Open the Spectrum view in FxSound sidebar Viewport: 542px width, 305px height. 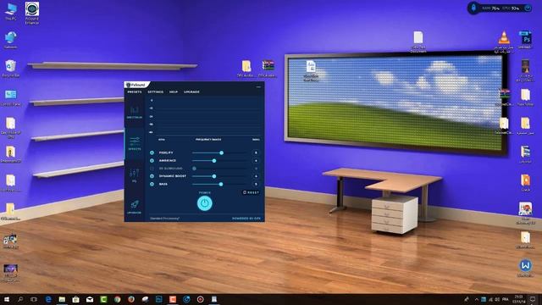(134, 112)
